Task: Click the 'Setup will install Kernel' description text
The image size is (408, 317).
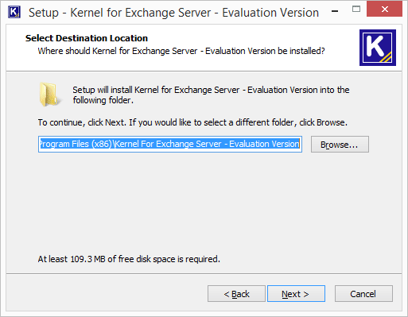Action: point(211,95)
